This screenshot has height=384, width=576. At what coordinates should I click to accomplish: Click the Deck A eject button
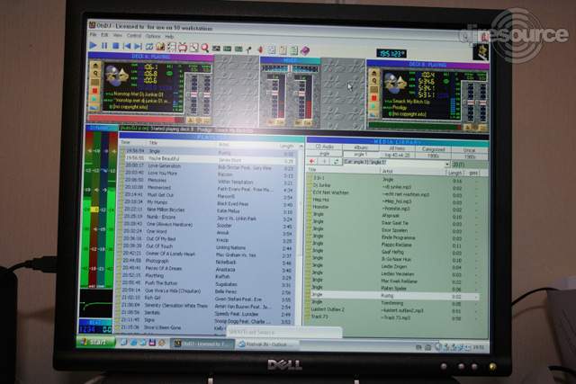pyautogui.click(x=95, y=66)
